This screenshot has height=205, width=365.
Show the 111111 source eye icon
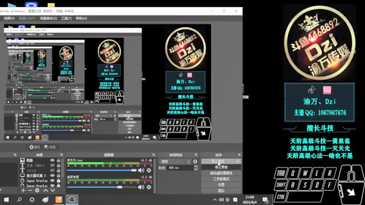pos(52,170)
